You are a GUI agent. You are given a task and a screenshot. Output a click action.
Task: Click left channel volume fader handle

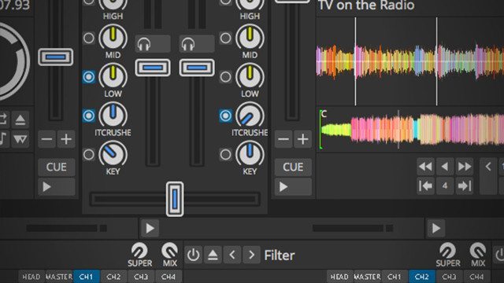[153, 68]
